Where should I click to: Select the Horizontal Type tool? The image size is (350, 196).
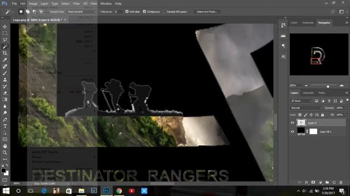5,126
